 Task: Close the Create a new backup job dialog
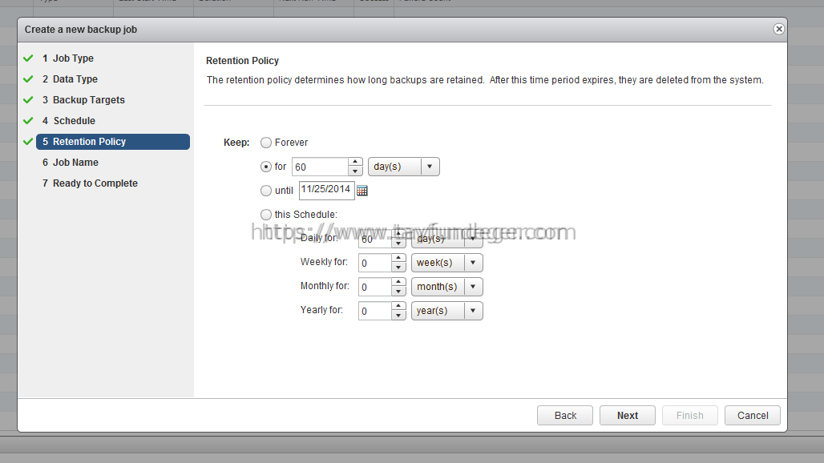click(x=779, y=29)
